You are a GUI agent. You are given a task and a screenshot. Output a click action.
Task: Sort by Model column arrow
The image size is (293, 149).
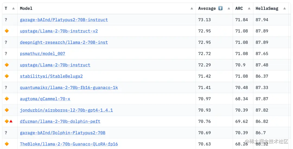192,8
